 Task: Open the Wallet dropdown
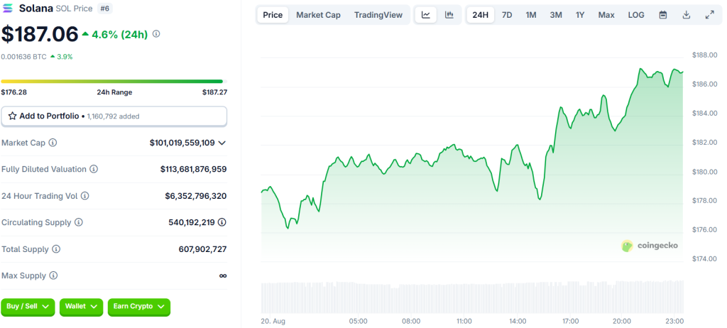click(81, 307)
